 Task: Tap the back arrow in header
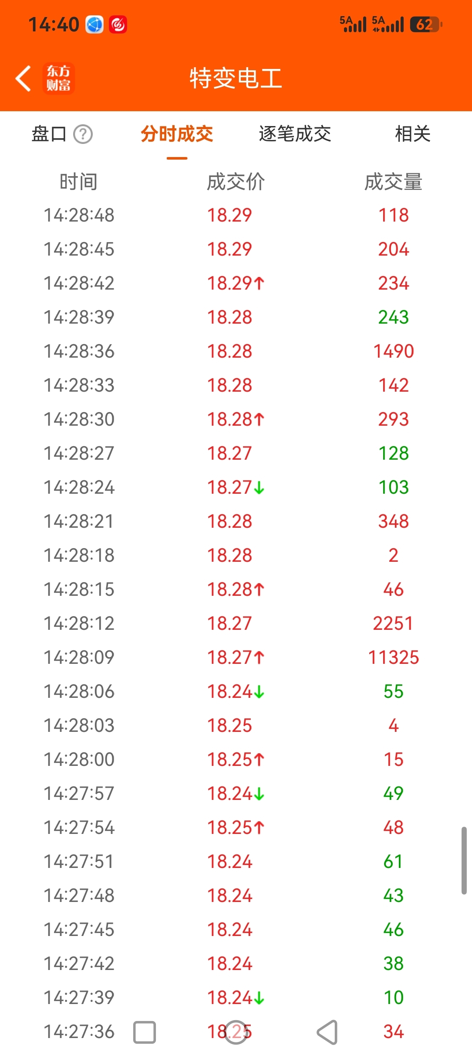coord(24,79)
